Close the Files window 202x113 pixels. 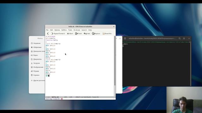[x=120, y=38]
